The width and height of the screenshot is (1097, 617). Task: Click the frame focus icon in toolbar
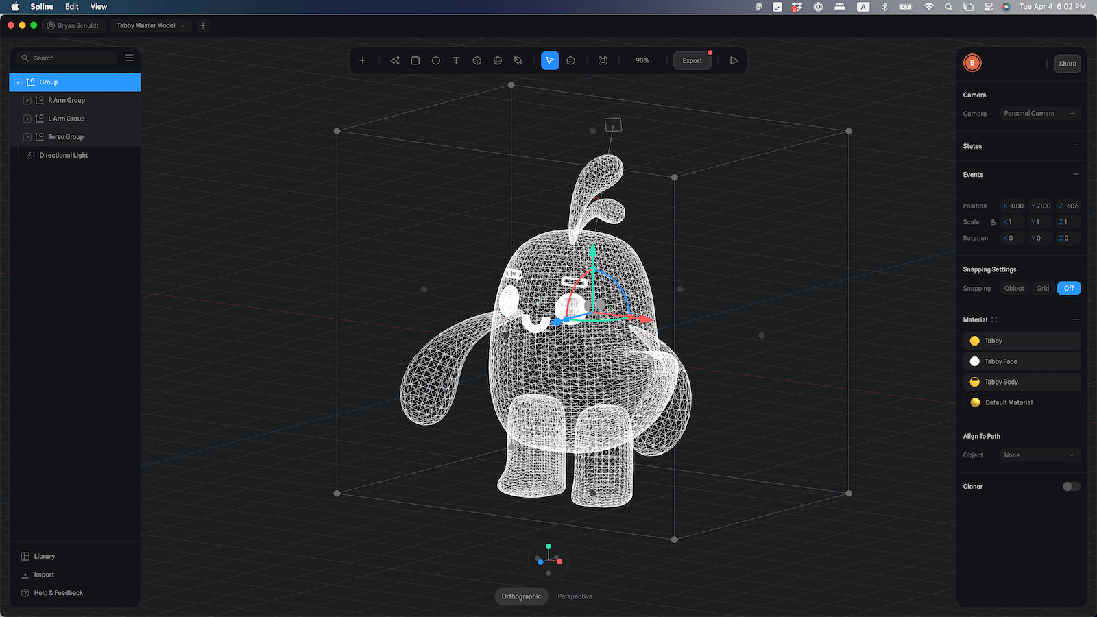point(603,60)
